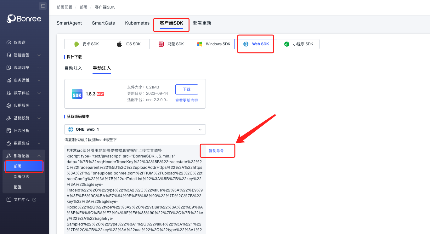The height and width of the screenshot is (234, 430).
Task: Open 查看更新内容 link
Action: 187,100
